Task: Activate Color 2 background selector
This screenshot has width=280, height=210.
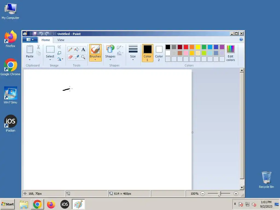Action: coord(159,53)
